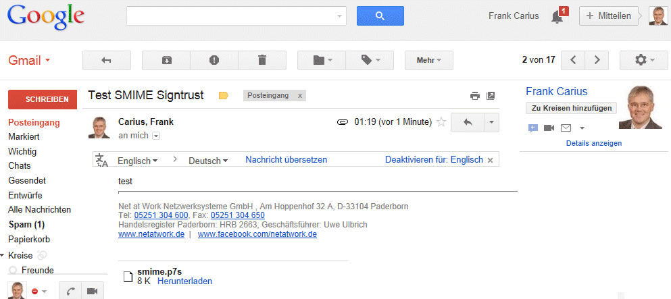Screen dimensions: 671x299
Task: Open message in new window
Action: click(491, 96)
